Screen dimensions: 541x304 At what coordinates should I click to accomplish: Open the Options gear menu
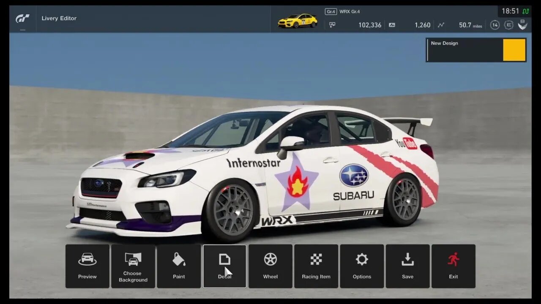[x=362, y=266]
